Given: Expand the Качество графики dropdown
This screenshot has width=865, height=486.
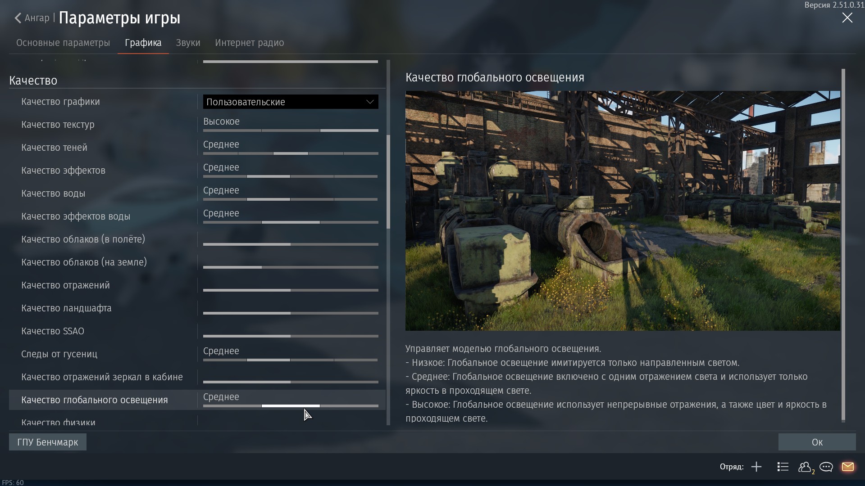Looking at the screenshot, I should pos(290,102).
